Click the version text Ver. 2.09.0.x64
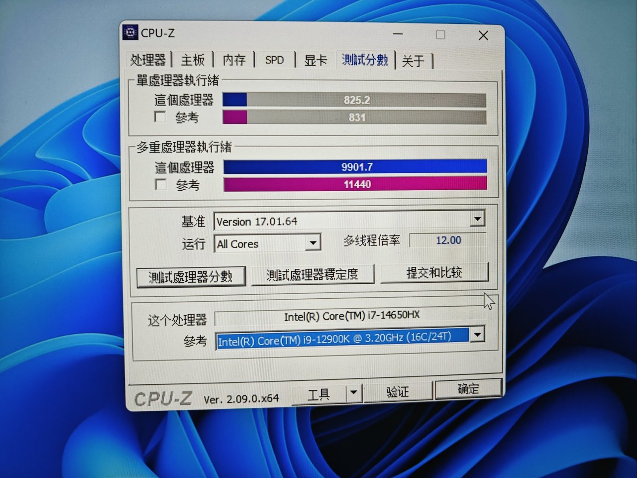The image size is (637, 478). 241,399
